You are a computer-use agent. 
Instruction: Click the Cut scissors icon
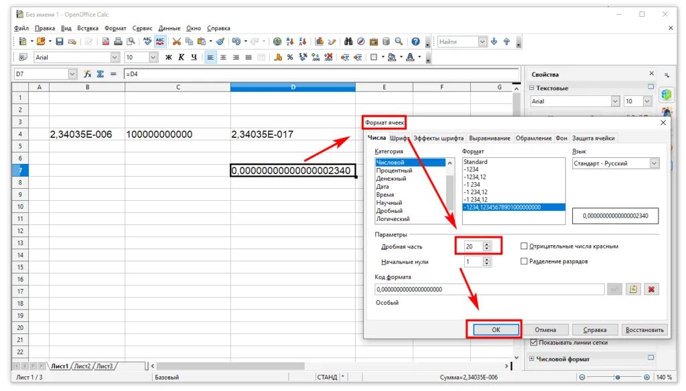point(176,42)
